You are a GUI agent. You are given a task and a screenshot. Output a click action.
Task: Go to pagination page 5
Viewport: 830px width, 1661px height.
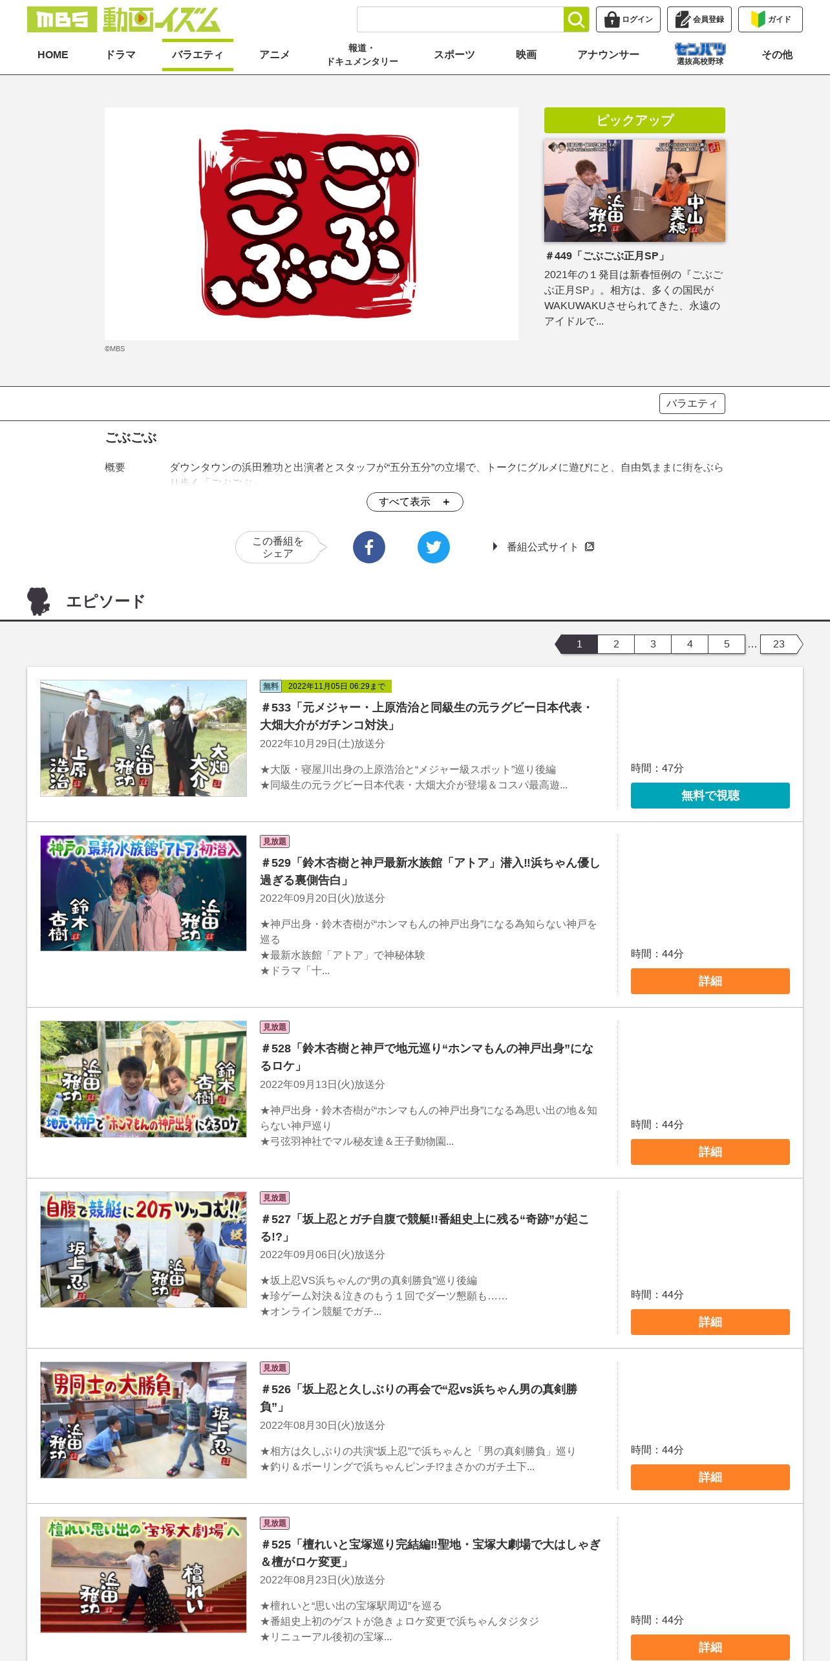[x=727, y=644]
